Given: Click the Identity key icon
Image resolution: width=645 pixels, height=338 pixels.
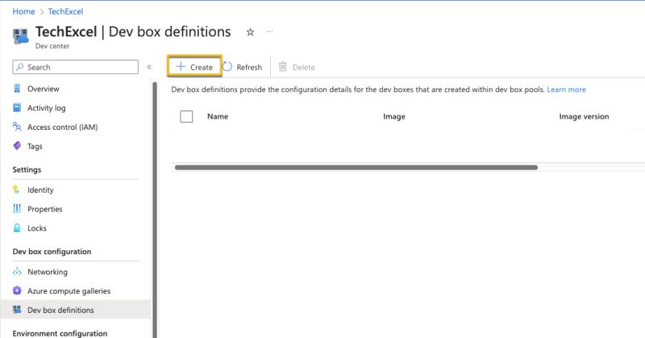Looking at the screenshot, I should tap(16, 190).
